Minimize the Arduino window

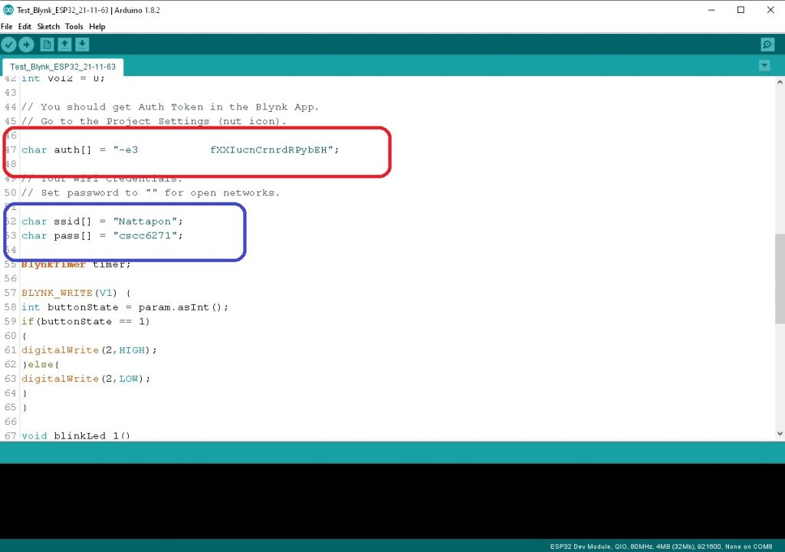coord(711,10)
